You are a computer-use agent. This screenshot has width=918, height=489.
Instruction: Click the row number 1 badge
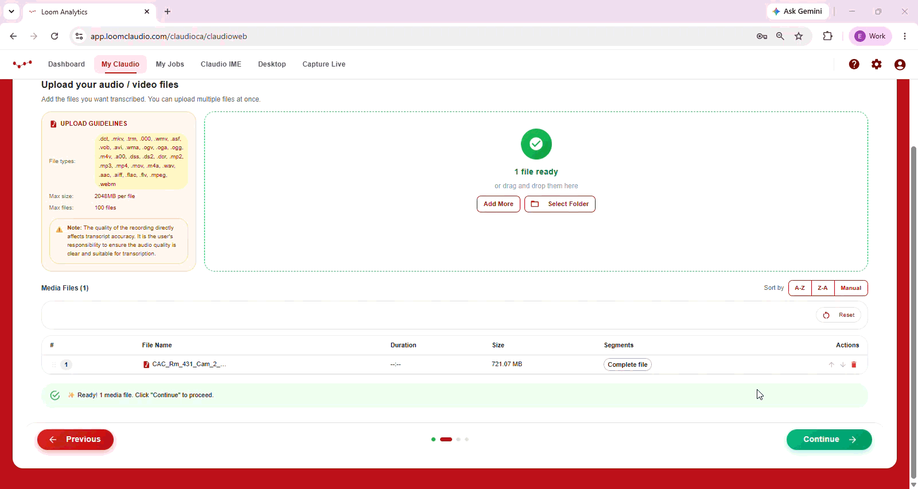67,364
